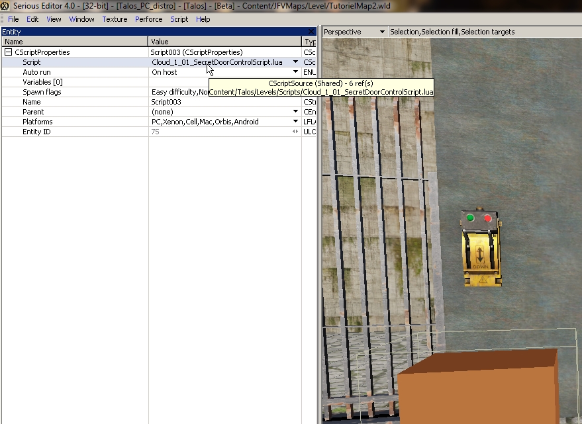
Task: Select the Auto run property label
Action: (36, 72)
